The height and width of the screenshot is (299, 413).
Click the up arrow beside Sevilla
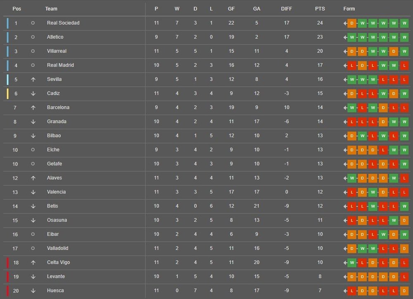[x=33, y=79]
